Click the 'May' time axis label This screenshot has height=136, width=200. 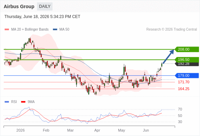tap(122, 130)
